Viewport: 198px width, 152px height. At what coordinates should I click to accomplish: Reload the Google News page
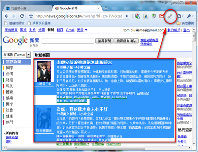coord(22,16)
